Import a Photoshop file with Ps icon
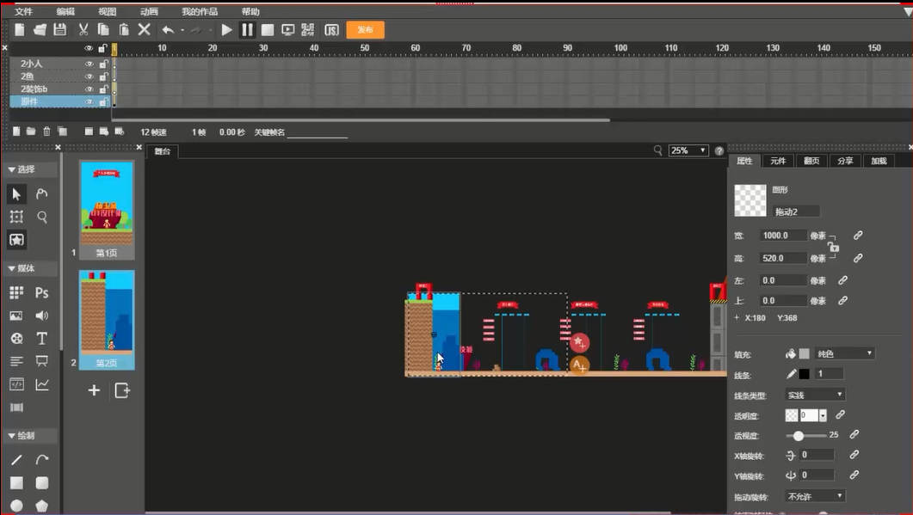Viewport: 913px width, 515px height. [x=42, y=292]
